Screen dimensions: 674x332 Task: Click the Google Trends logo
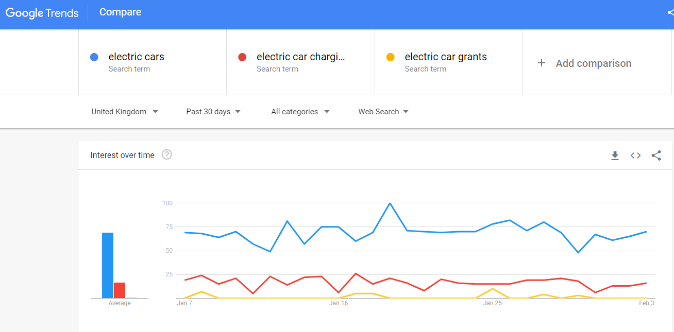42,13
